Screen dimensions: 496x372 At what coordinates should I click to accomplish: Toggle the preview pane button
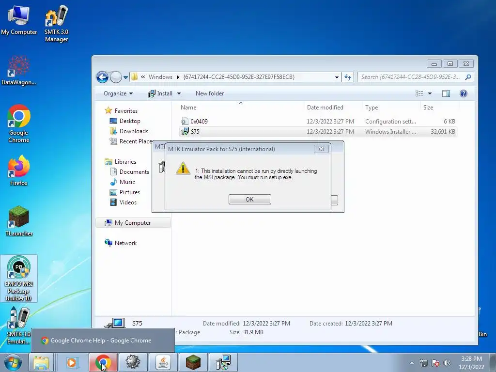coord(446,93)
